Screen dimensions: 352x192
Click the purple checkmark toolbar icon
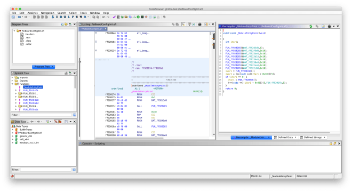114,17
